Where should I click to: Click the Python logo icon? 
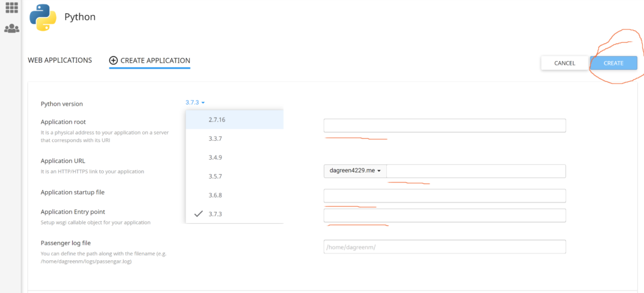[x=43, y=18]
